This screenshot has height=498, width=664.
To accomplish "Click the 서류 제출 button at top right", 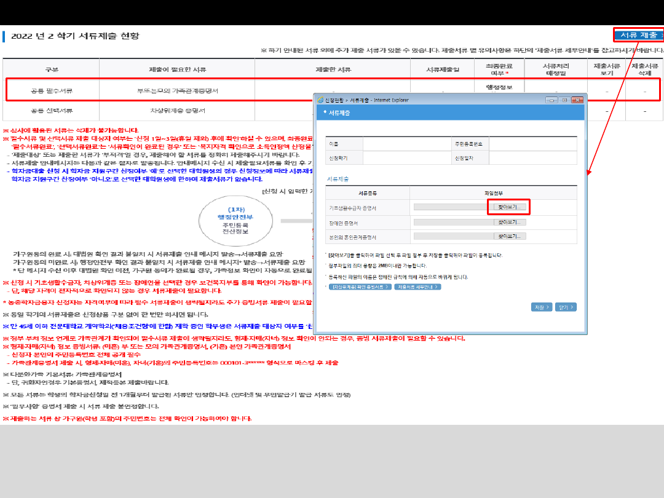I will click(638, 34).
